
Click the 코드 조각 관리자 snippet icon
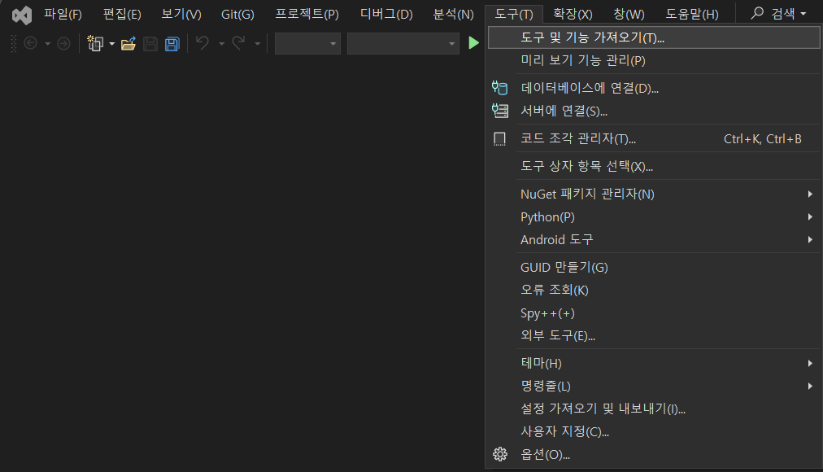point(499,138)
